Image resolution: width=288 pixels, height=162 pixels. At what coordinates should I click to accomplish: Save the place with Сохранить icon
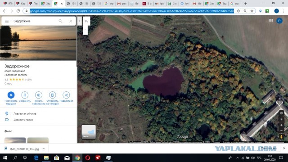[x=25, y=95]
